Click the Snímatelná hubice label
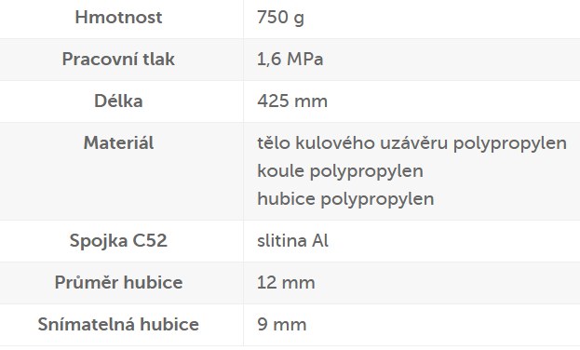This screenshot has width=580, height=350. click(118, 325)
